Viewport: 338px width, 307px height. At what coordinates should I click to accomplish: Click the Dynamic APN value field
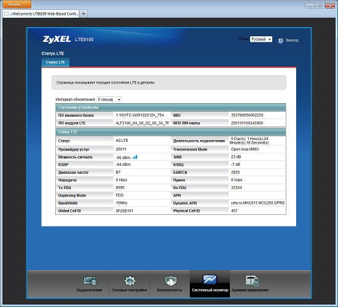point(257,203)
